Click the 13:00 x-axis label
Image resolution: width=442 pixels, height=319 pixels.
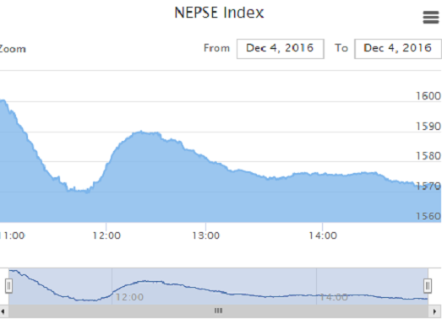[205, 235]
